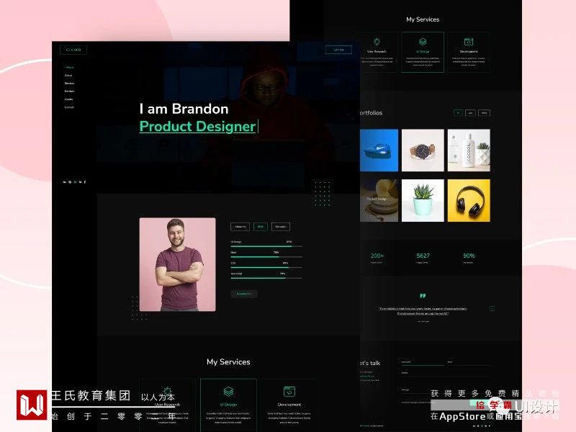The image size is (576, 432).
Task: Click the Development icon in the back page
Action: [x=469, y=42]
